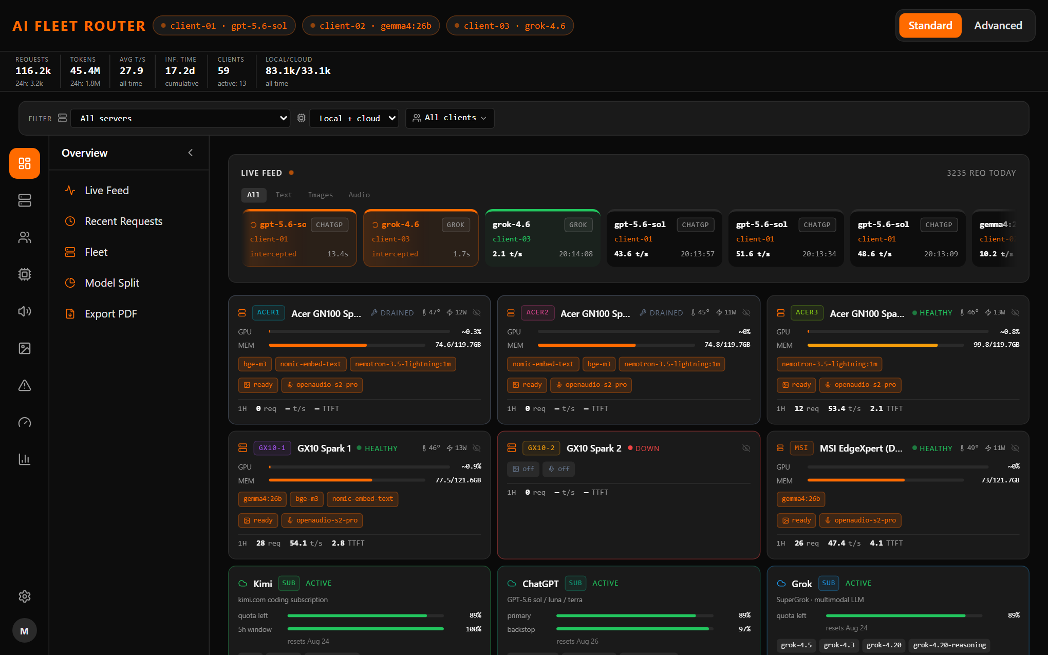
Task: Click the cloud icon on Kimi card
Action: (x=243, y=584)
